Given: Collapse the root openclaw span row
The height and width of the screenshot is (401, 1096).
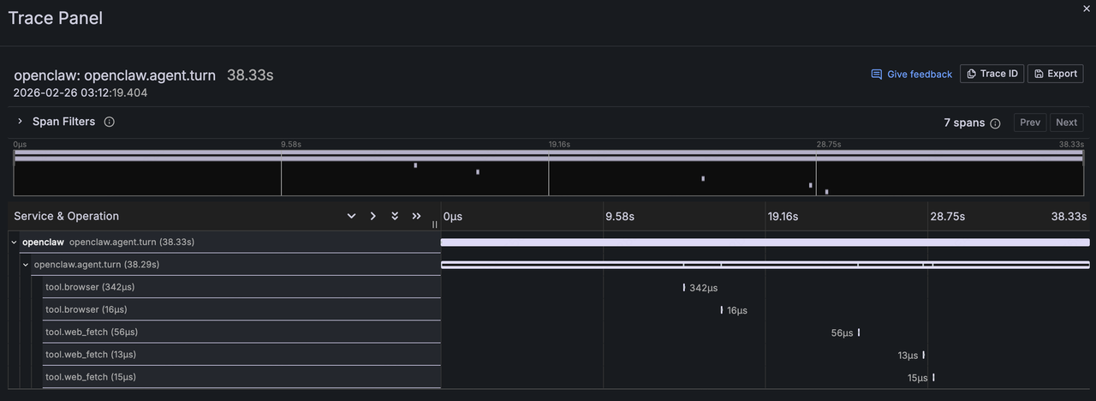Looking at the screenshot, I should 14,242.
